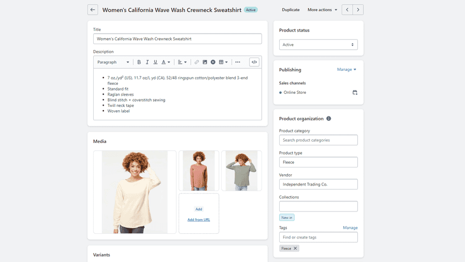Open the Product status dropdown

point(318,44)
